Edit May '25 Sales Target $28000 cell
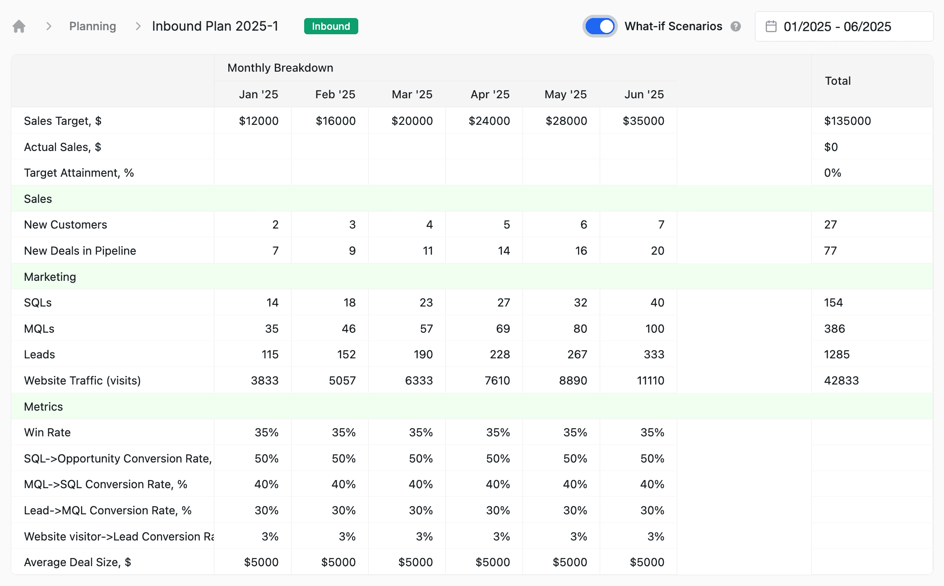Screen dimensions: 944x586 click(x=561, y=120)
